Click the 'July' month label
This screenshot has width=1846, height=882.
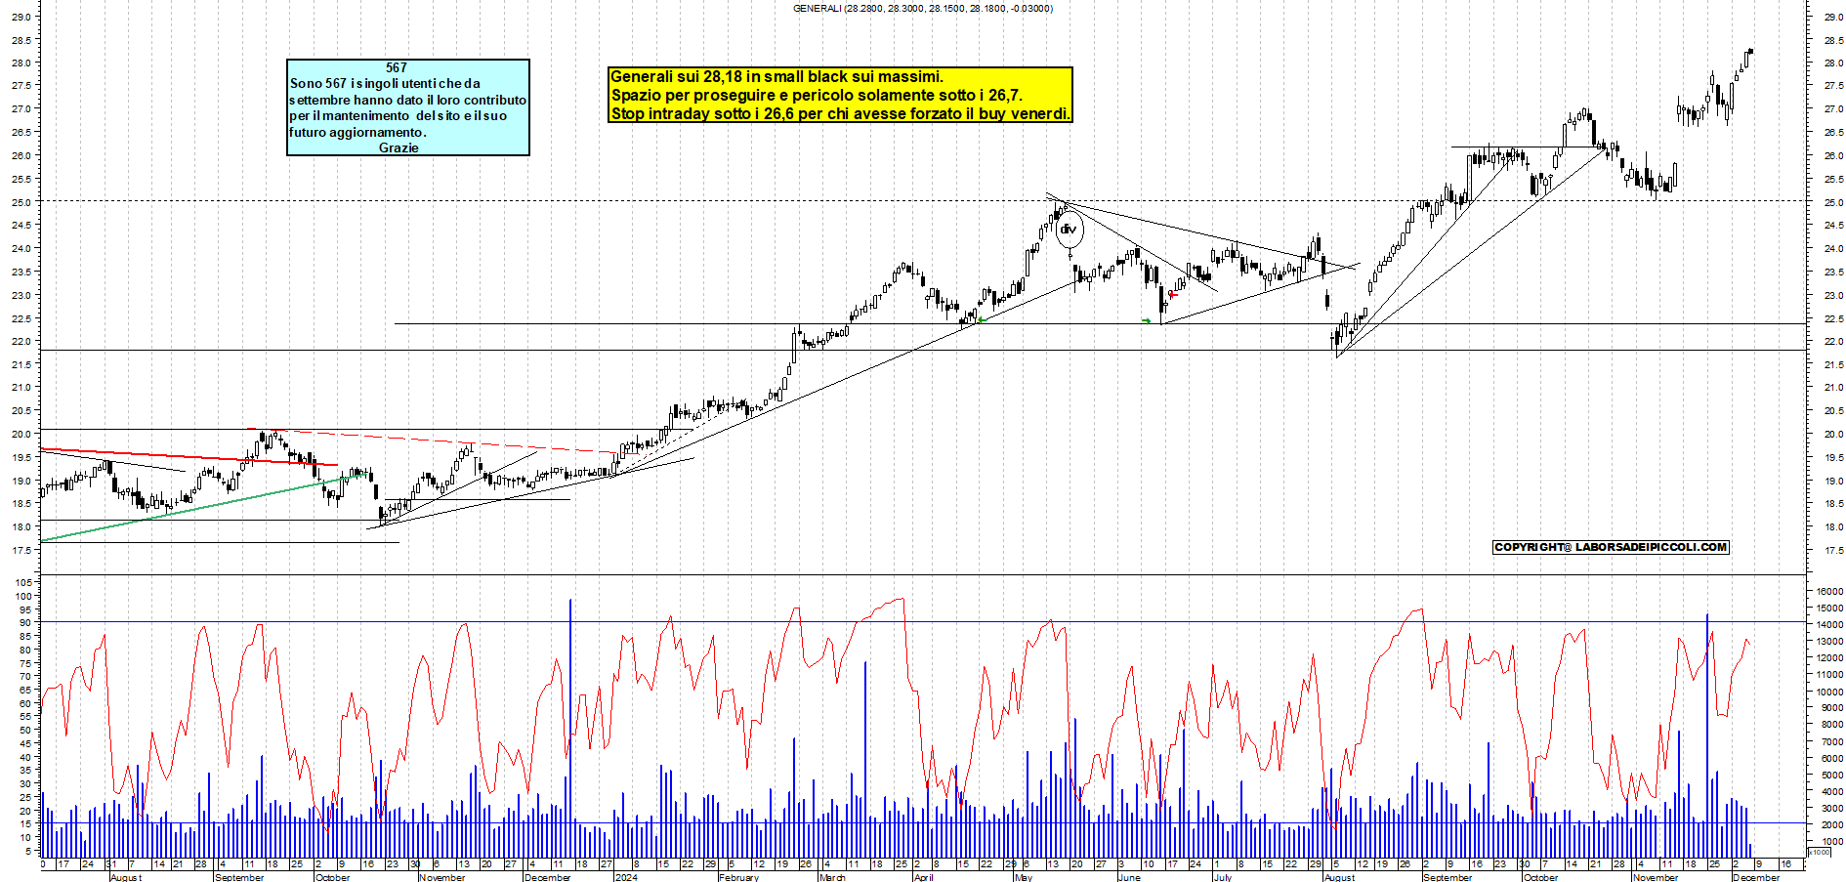point(1222,877)
